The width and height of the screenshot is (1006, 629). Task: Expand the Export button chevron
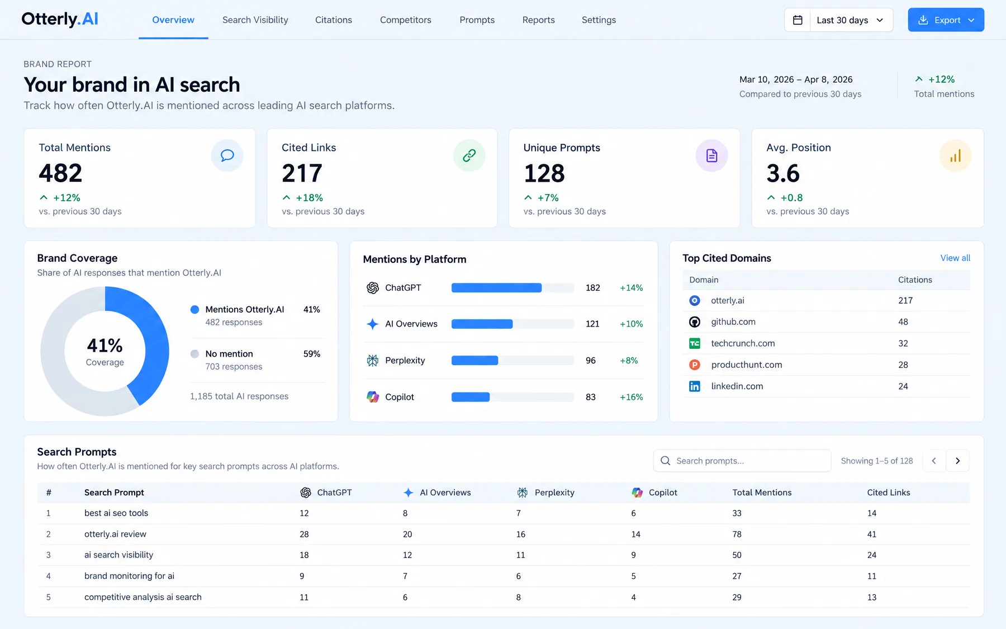pos(971,20)
